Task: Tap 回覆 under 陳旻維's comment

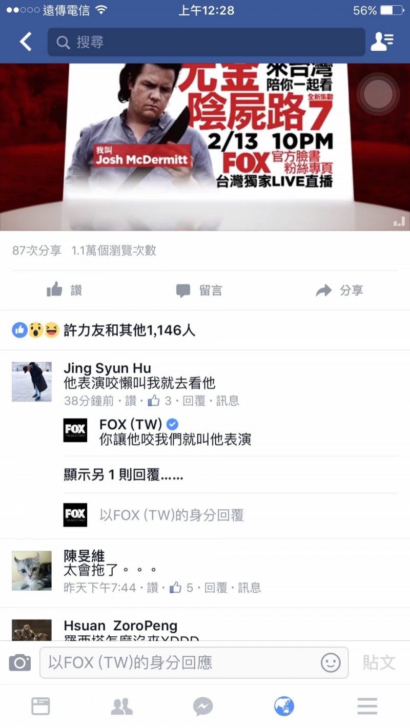Action: click(216, 588)
